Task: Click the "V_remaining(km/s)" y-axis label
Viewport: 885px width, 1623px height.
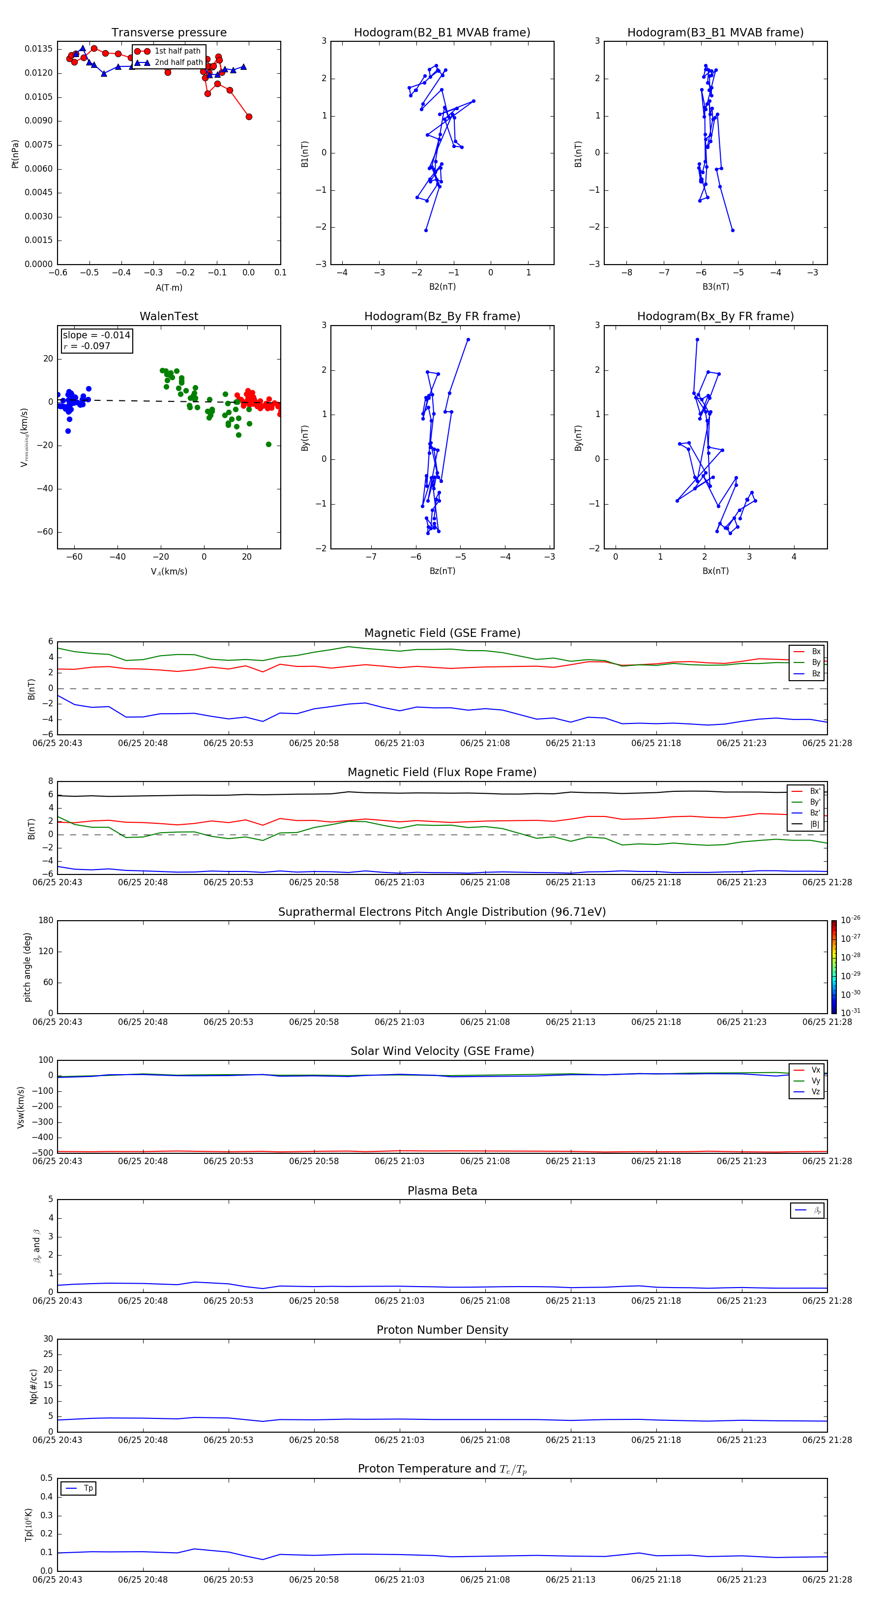Action: tap(24, 437)
